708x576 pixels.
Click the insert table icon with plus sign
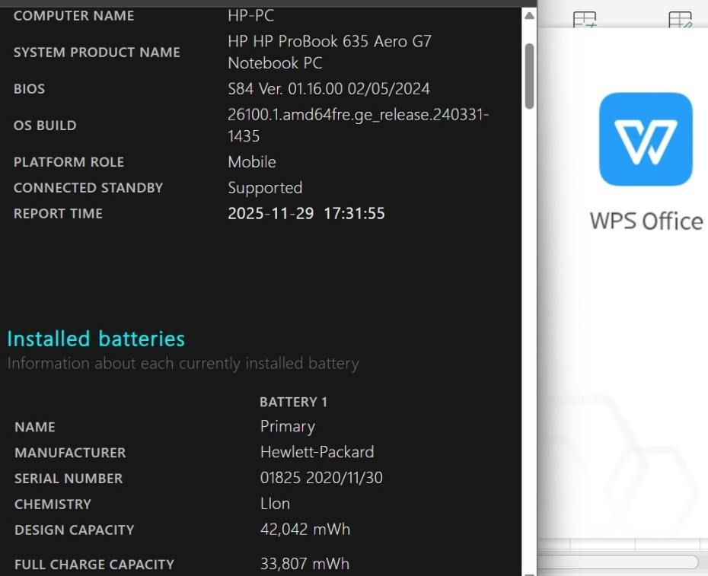(585, 20)
